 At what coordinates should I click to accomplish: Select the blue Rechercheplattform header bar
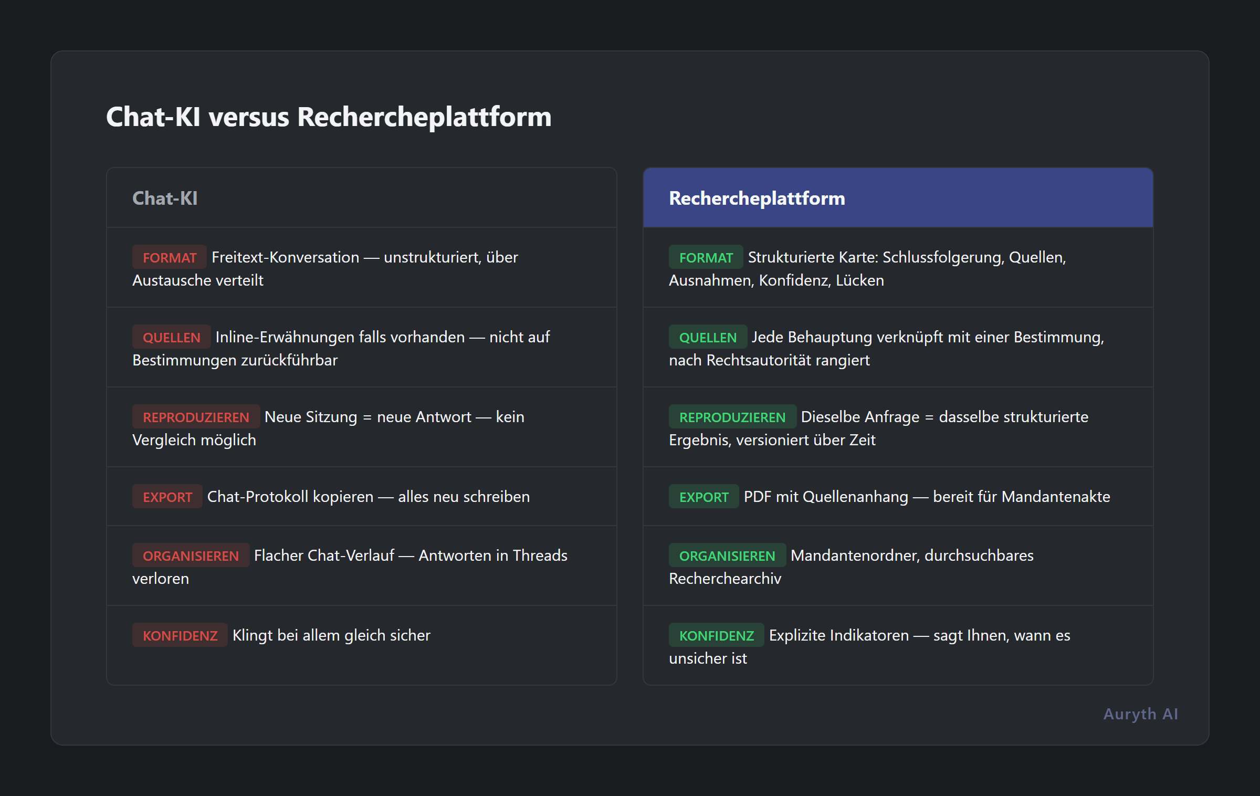pos(898,198)
